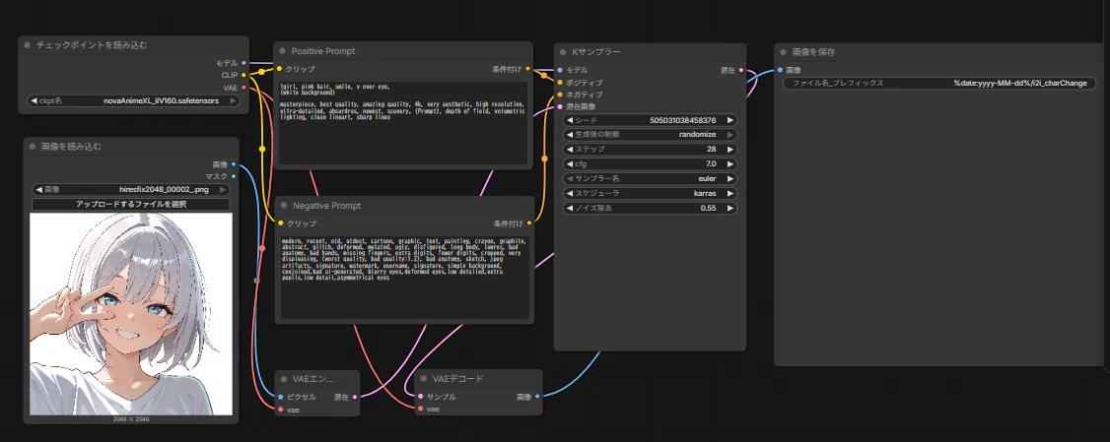
Task: Click the 画像を保存 node title
Action: (814, 52)
